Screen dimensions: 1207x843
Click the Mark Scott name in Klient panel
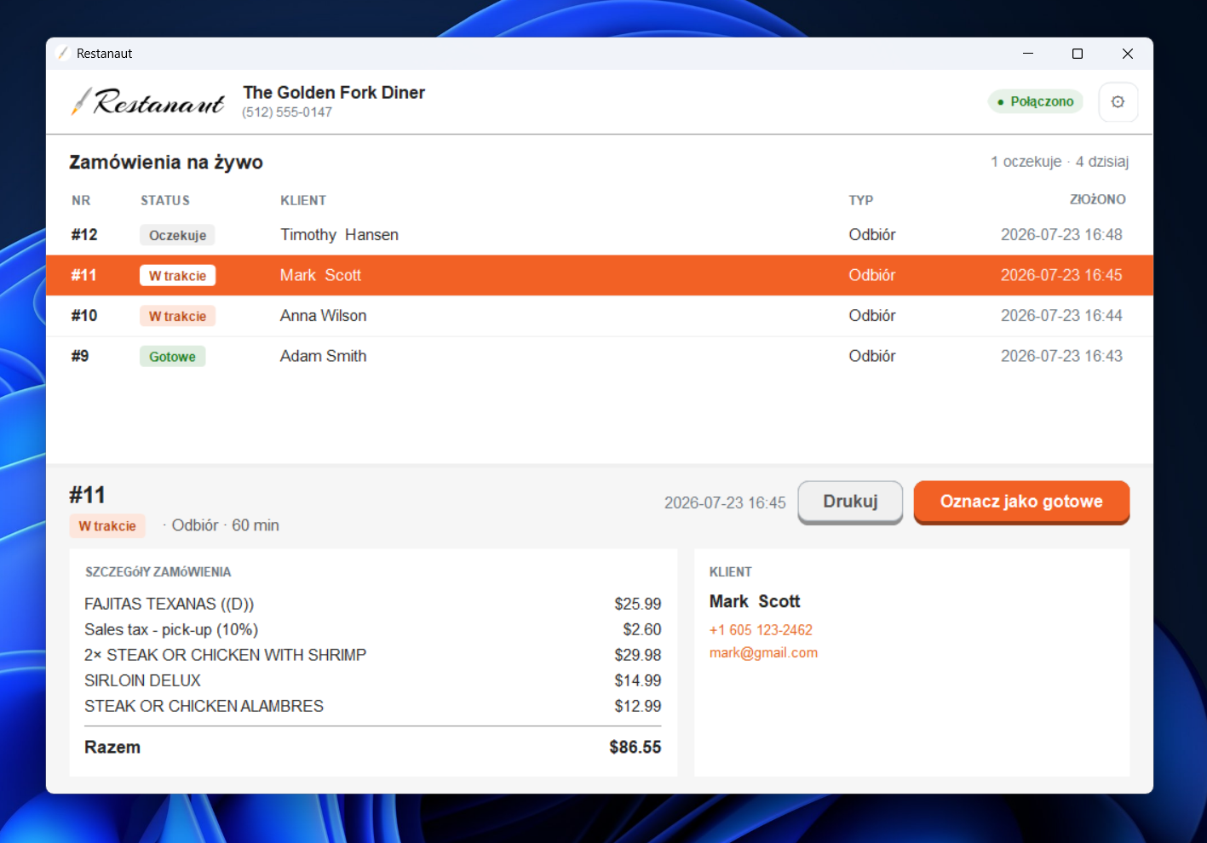tap(755, 601)
